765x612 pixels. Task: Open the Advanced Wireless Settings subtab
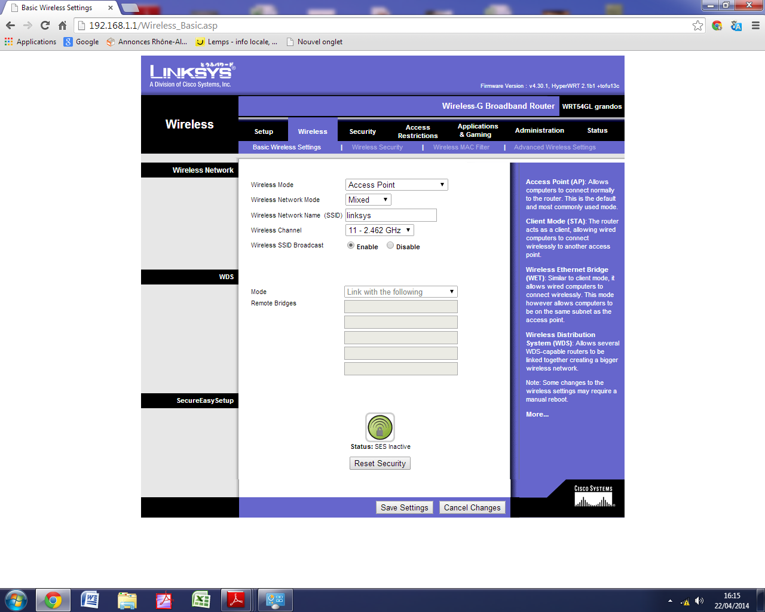555,147
